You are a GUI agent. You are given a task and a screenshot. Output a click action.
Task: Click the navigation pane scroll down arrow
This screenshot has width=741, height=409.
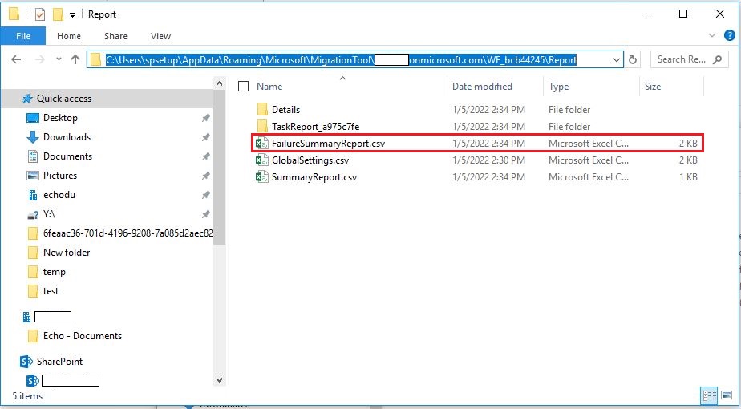point(219,379)
